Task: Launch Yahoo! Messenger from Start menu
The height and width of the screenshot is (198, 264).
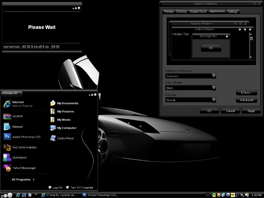Action: click(x=20, y=168)
